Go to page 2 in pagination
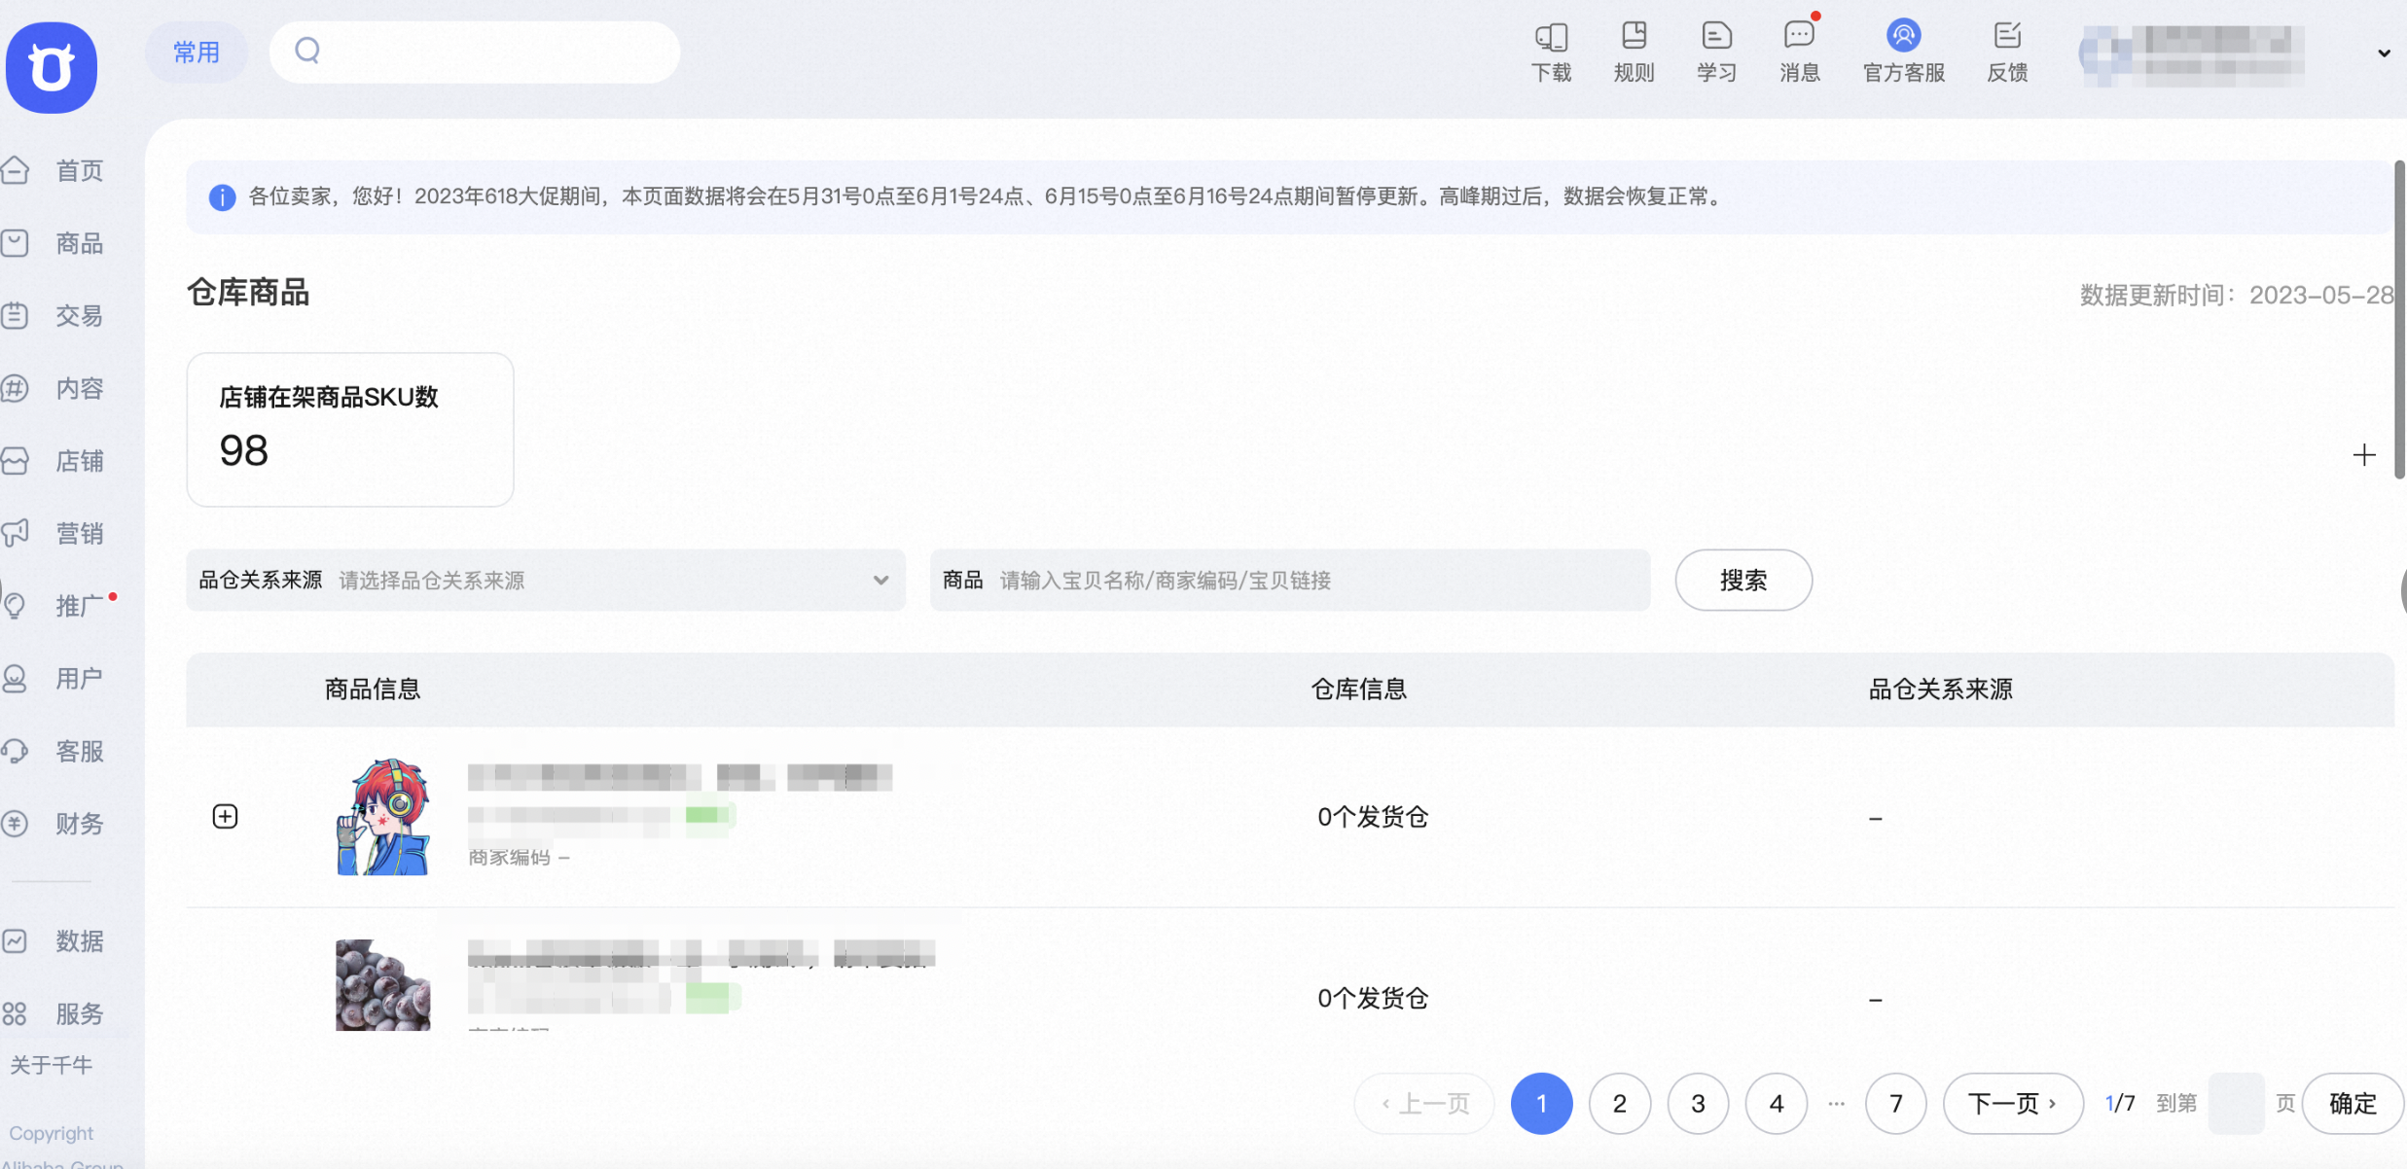The image size is (2407, 1169). 1620,1104
